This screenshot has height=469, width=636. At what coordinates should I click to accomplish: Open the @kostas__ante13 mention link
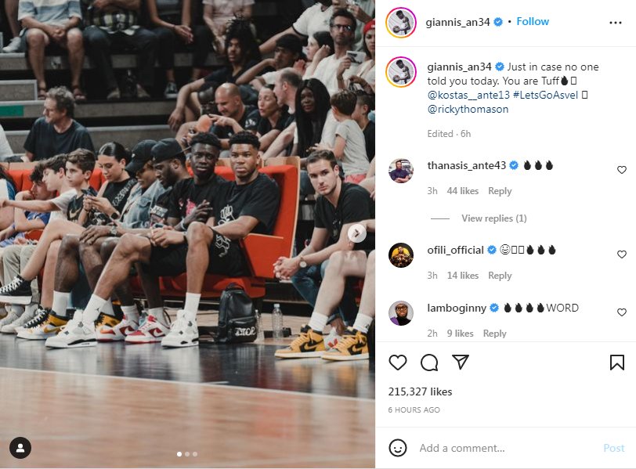coord(468,95)
